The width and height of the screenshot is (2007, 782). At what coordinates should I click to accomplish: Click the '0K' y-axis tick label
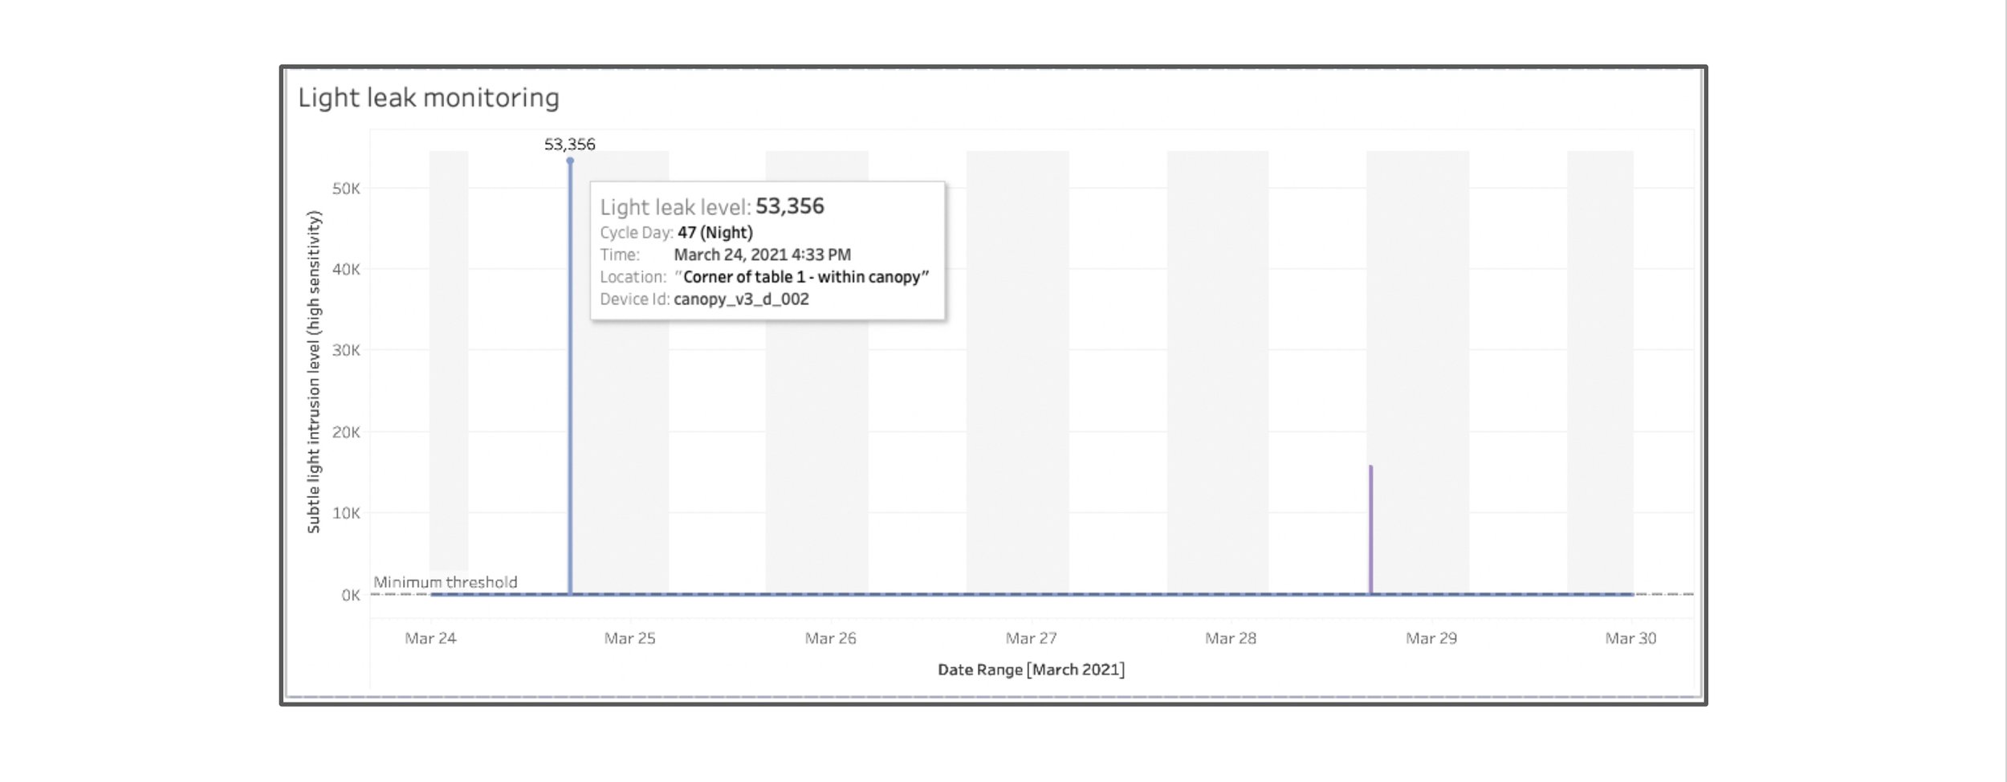tap(351, 596)
